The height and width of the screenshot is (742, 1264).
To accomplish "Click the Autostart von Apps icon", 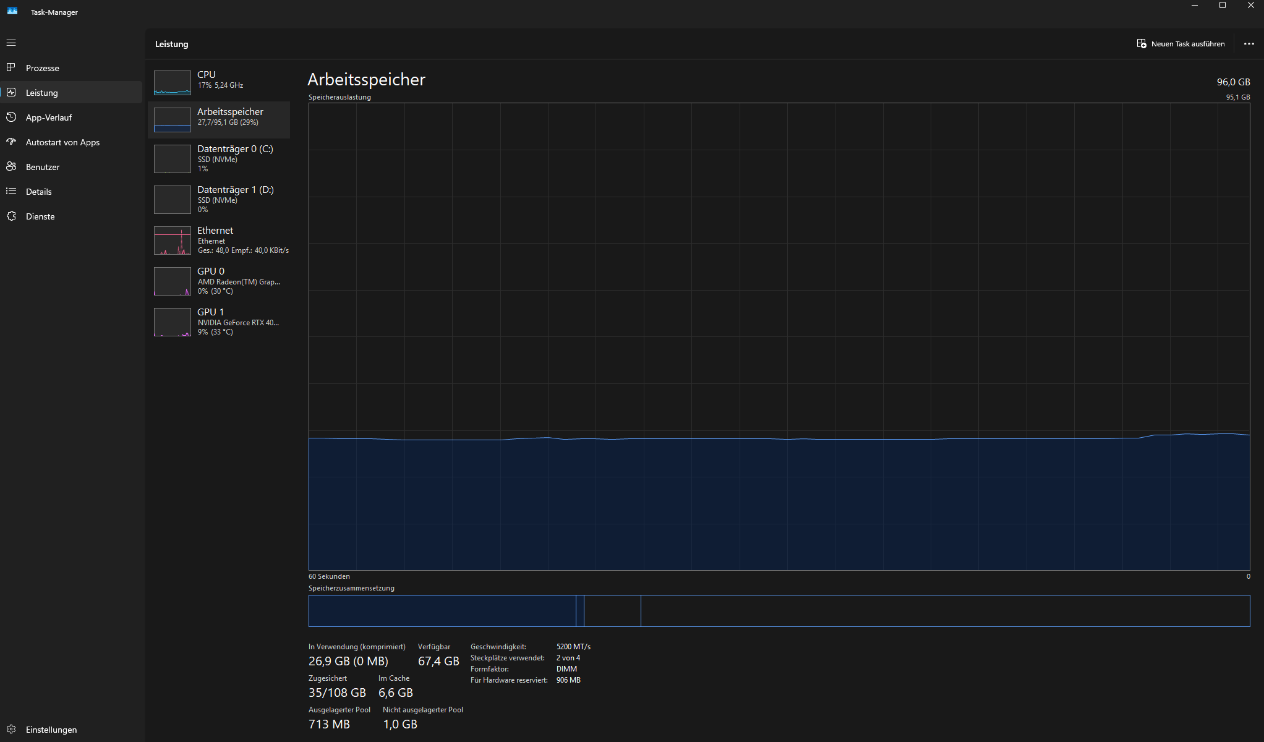I will click(11, 142).
